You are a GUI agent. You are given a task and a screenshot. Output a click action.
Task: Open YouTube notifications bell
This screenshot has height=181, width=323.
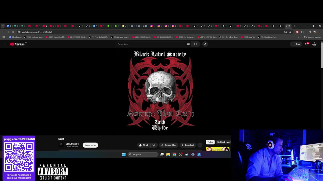[306, 44]
